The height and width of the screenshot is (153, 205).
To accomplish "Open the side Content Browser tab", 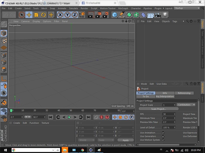I will 202,47.
